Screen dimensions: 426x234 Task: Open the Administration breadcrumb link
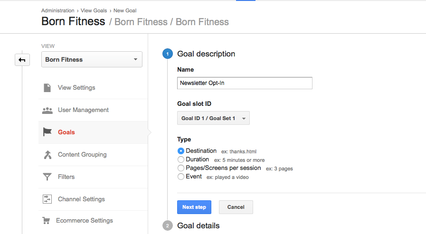[x=57, y=10]
